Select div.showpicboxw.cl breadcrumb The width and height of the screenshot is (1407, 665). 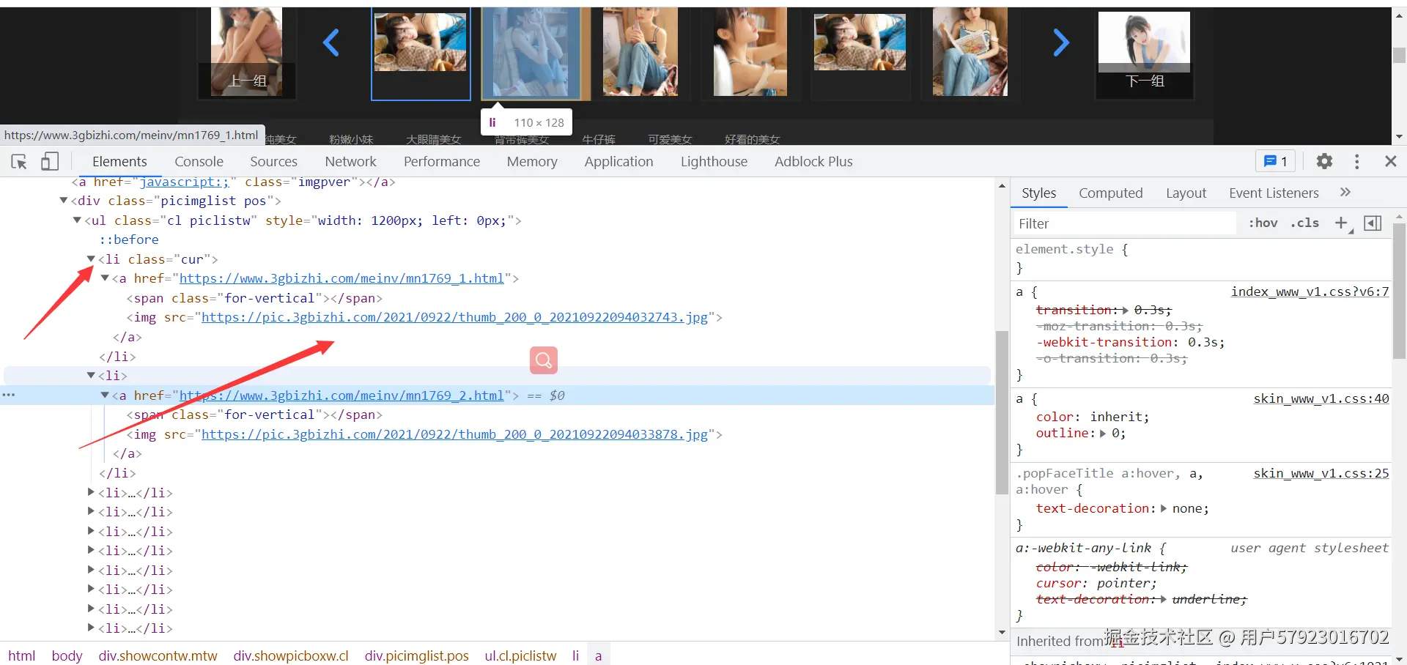pos(291,655)
